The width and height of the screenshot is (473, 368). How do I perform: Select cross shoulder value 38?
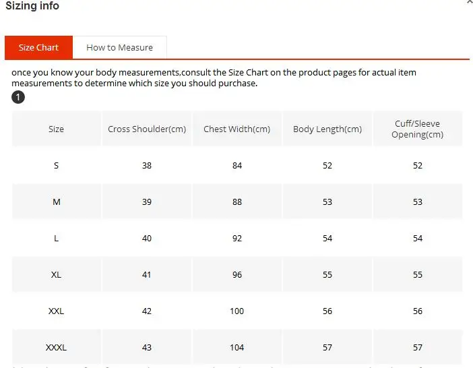coord(147,165)
